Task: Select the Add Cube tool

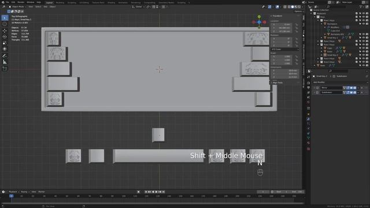Action: tap(5, 69)
